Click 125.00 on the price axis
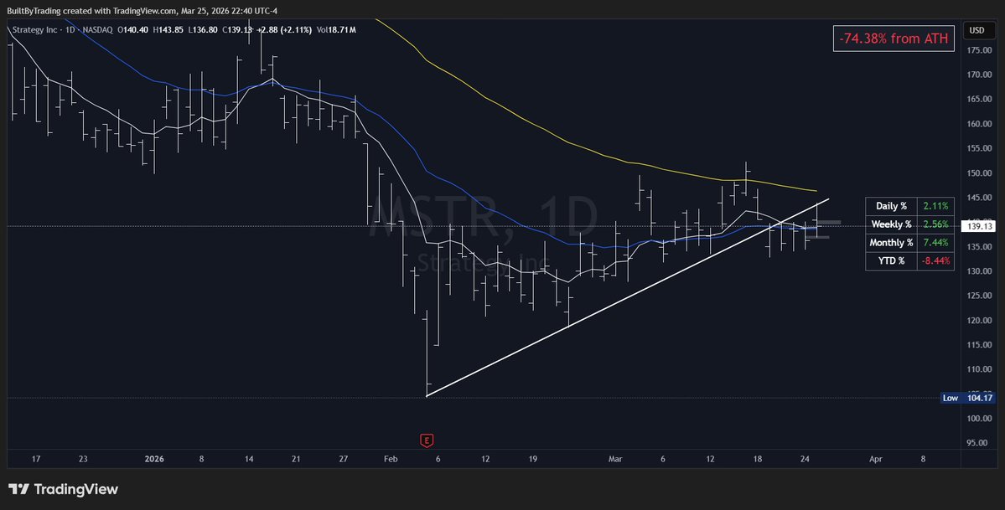 click(977, 296)
